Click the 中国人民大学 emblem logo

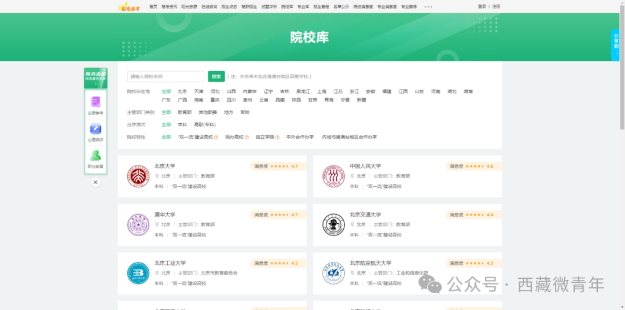[x=334, y=176]
